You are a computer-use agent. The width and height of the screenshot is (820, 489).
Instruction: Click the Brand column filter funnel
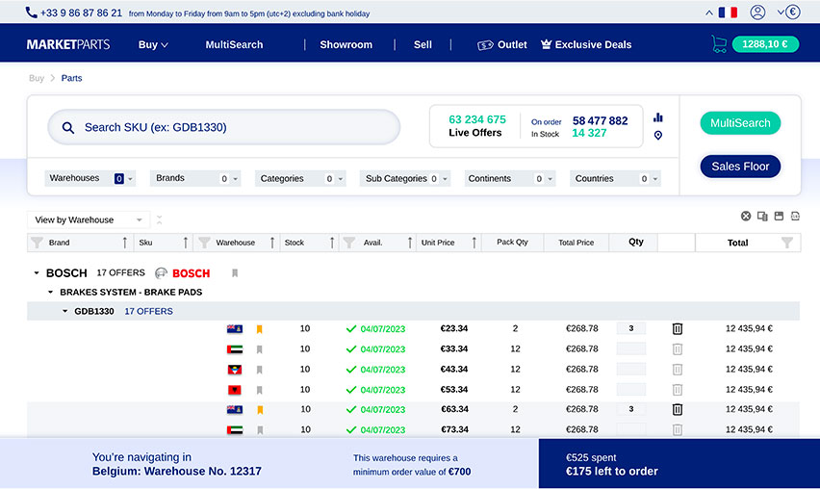point(37,243)
